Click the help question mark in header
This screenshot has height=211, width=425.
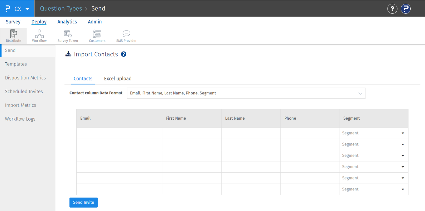pyautogui.click(x=392, y=9)
